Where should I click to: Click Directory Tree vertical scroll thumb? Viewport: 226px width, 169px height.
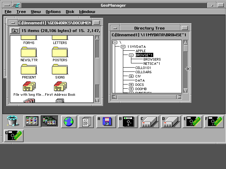coord(186,48)
